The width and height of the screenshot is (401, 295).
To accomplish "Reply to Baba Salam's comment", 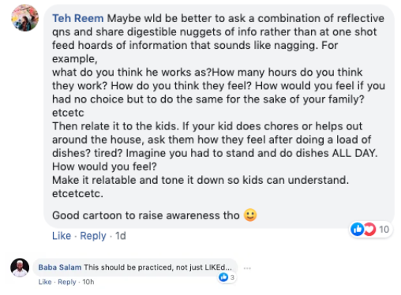I will [67, 282].
